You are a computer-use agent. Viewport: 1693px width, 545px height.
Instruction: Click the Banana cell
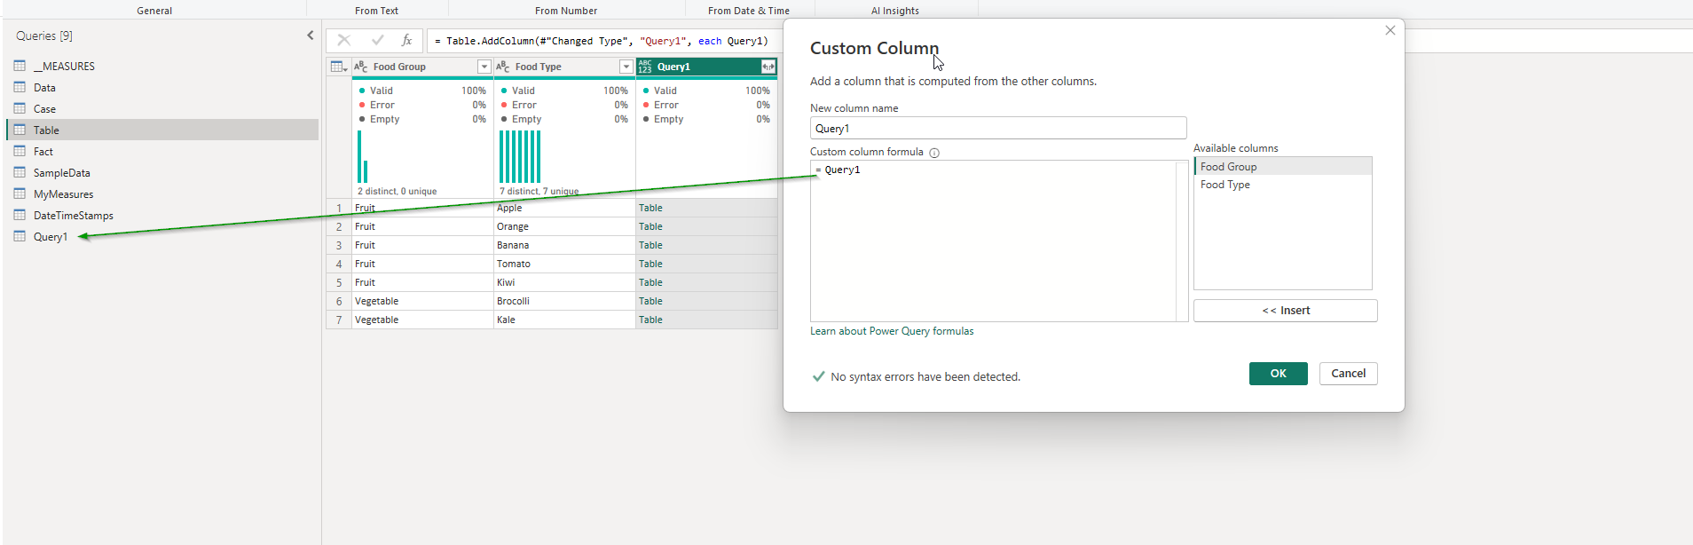point(564,245)
